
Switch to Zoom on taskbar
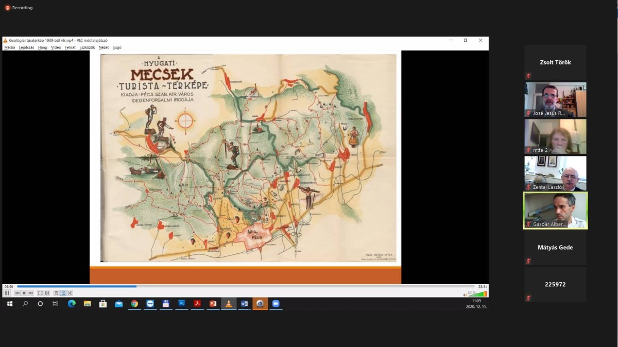click(276, 304)
